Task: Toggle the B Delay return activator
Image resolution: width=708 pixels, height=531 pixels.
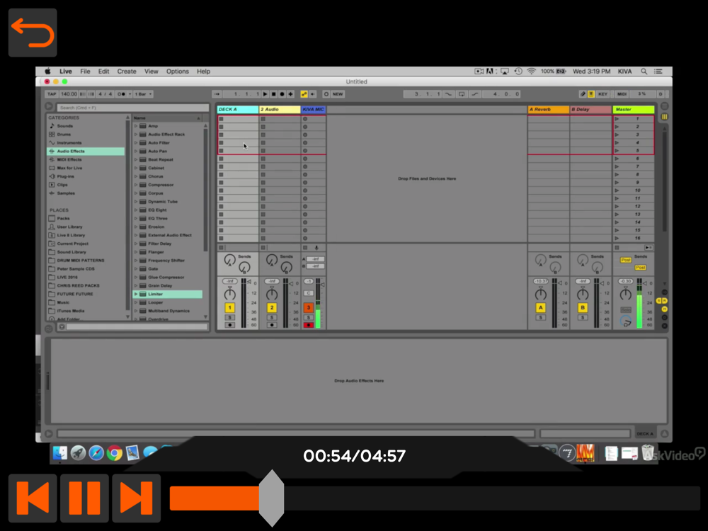Action: point(583,308)
